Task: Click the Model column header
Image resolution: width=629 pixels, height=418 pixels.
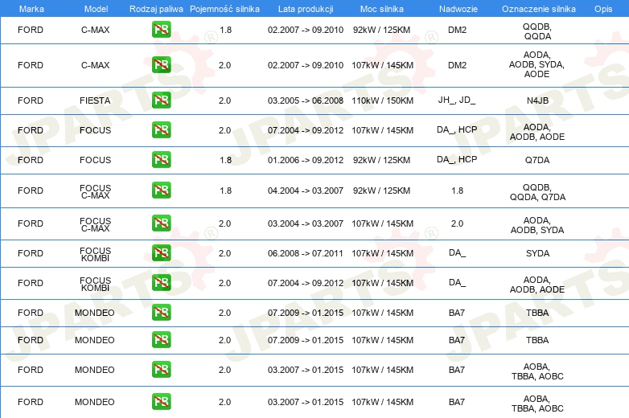Action: (x=96, y=9)
